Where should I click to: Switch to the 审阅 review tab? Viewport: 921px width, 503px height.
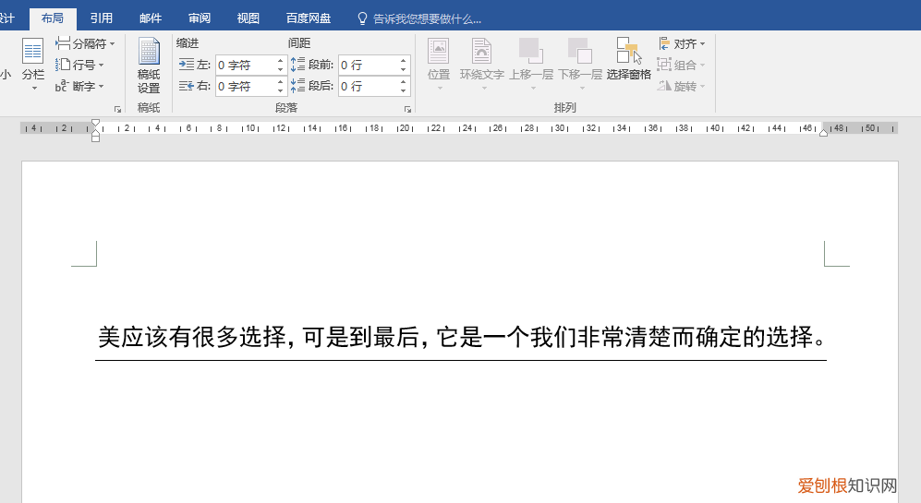(x=200, y=18)
